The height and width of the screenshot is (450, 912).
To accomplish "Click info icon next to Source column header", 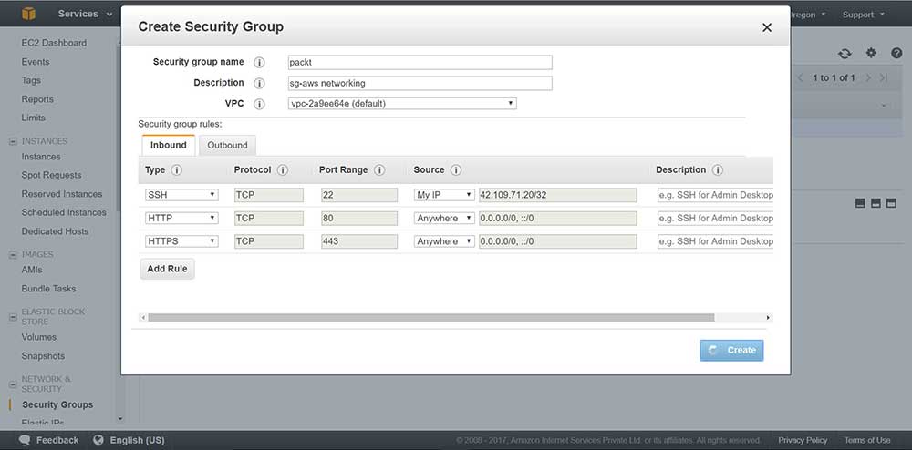I will point(456,170).
